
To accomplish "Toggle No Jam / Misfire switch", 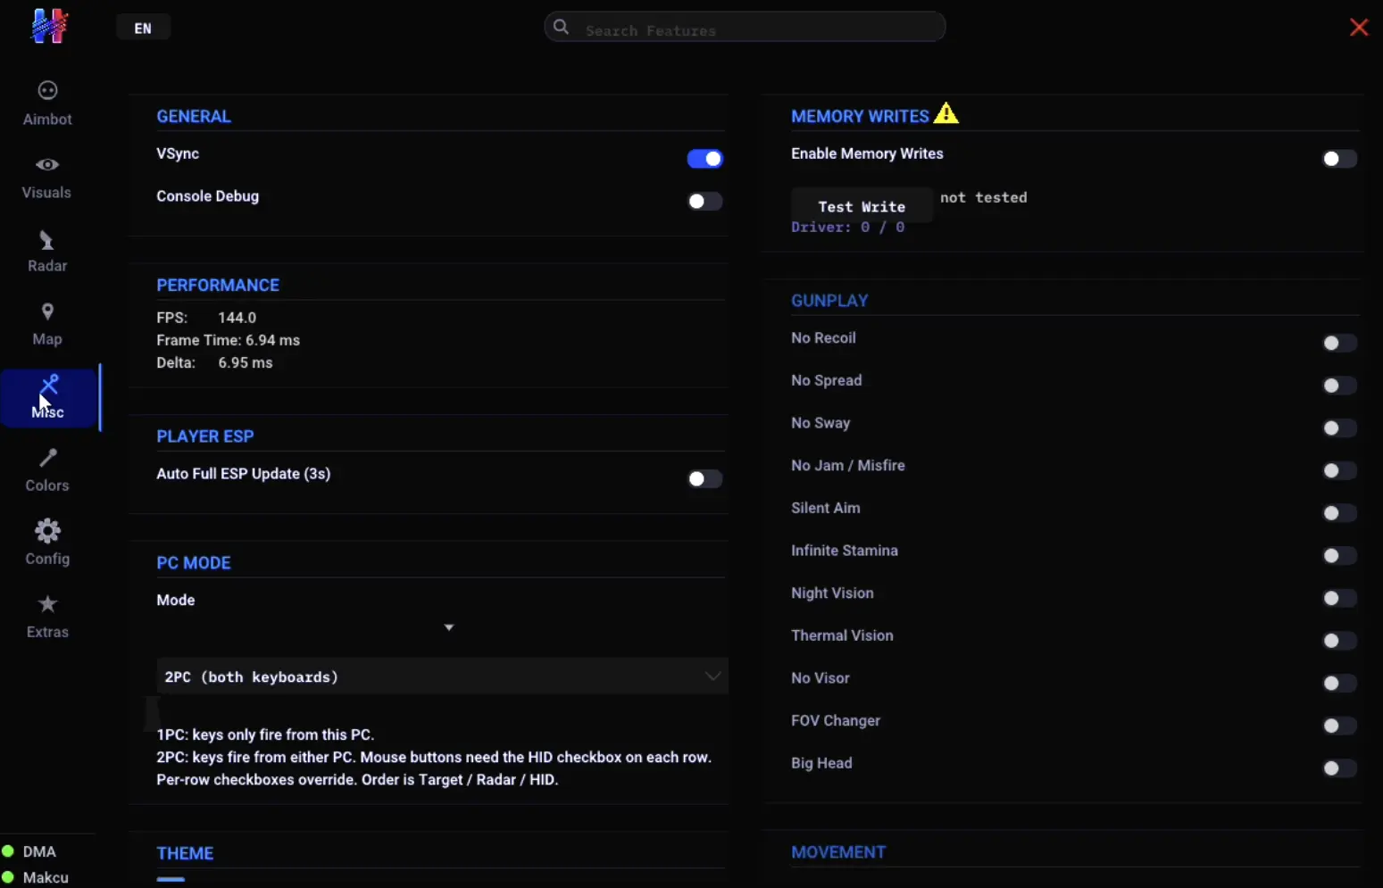I will [1339, 470].
